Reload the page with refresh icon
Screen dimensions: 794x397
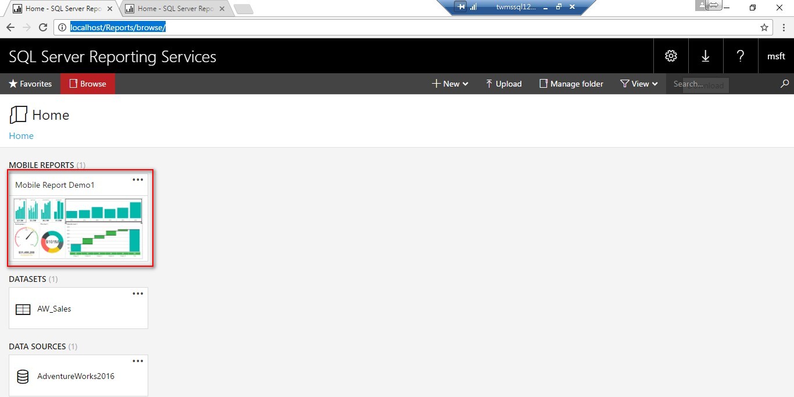click(x=43, y=27)
